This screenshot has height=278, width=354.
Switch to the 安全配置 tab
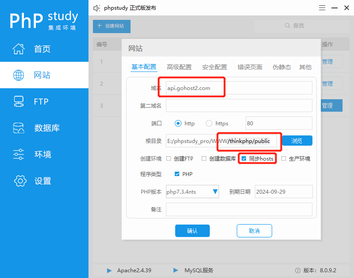(x=215, y=67)
